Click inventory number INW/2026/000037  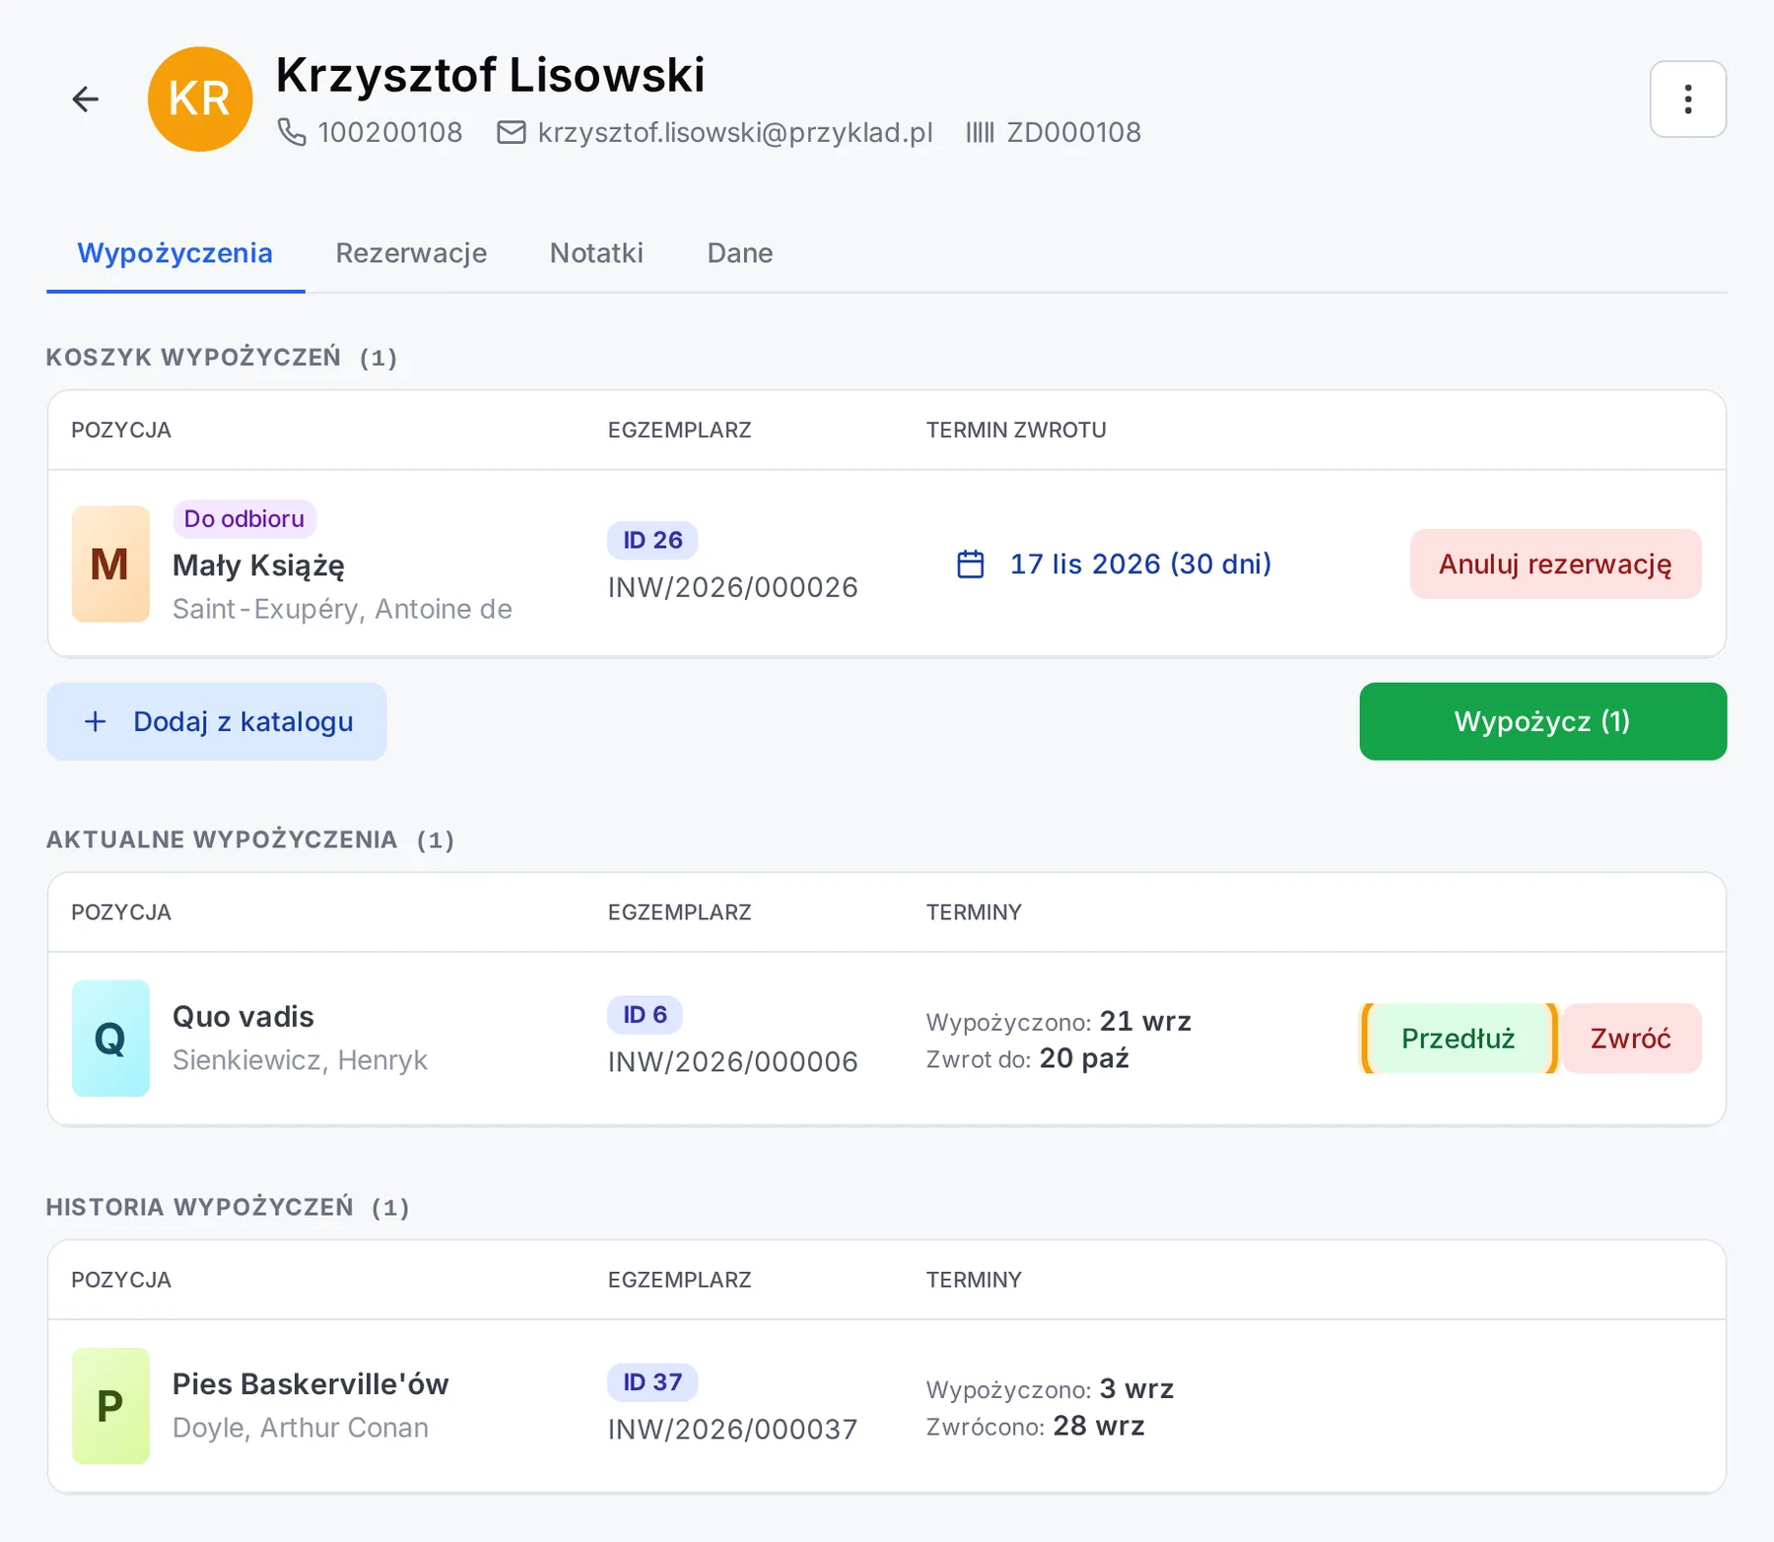[x=733, y=1429]
